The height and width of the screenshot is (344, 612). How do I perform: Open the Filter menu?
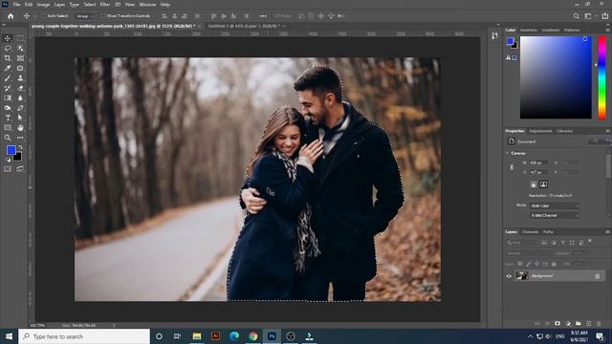pos(104,5)
